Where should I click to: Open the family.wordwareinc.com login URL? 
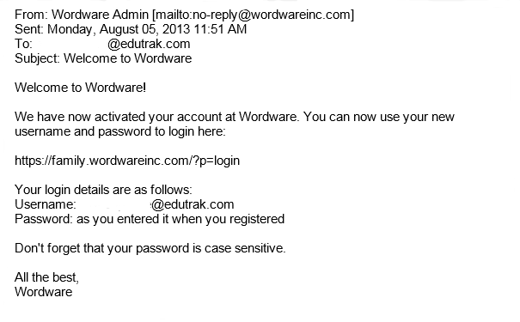pos(127,161)
